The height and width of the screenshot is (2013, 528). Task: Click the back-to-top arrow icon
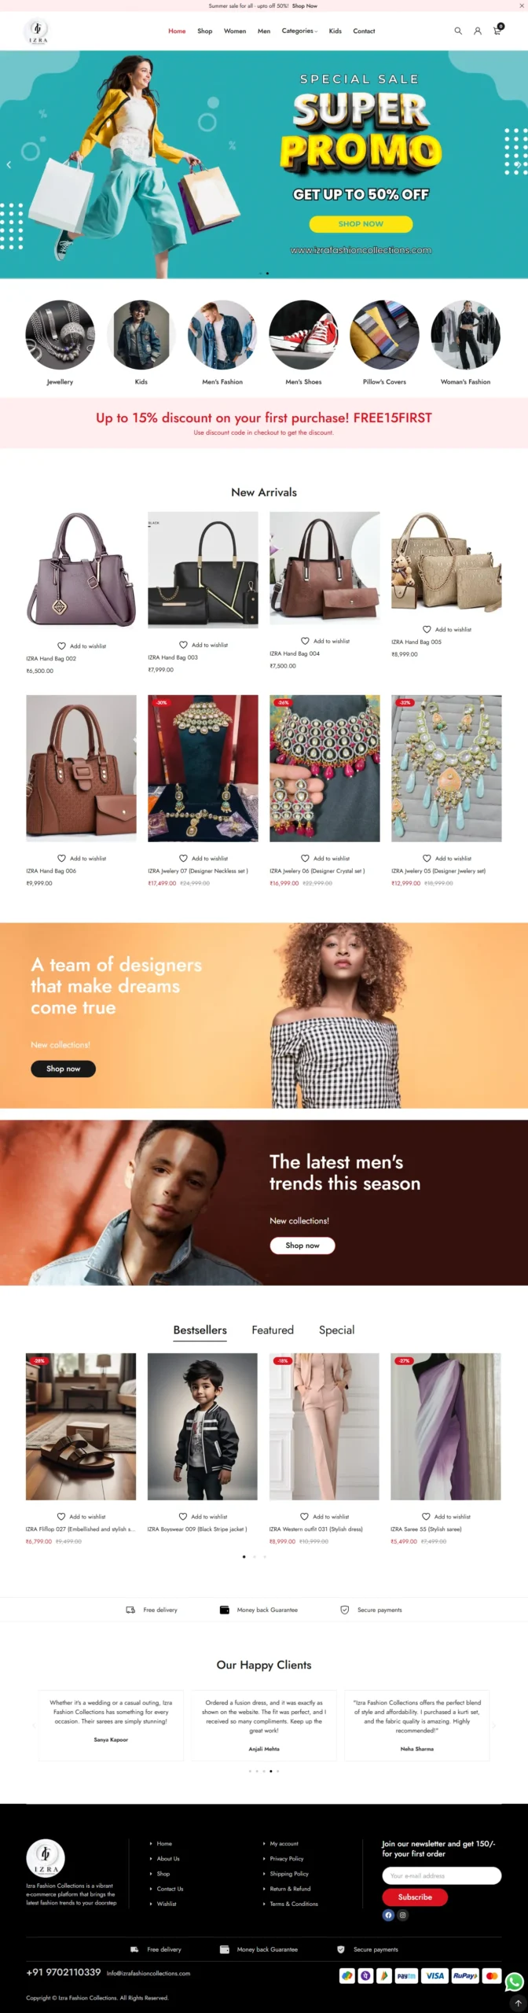pyautogui.click(x=518, y=2003)
